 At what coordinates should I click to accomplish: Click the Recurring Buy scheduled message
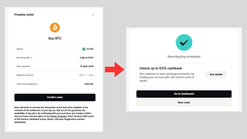(x=184, y=57)
